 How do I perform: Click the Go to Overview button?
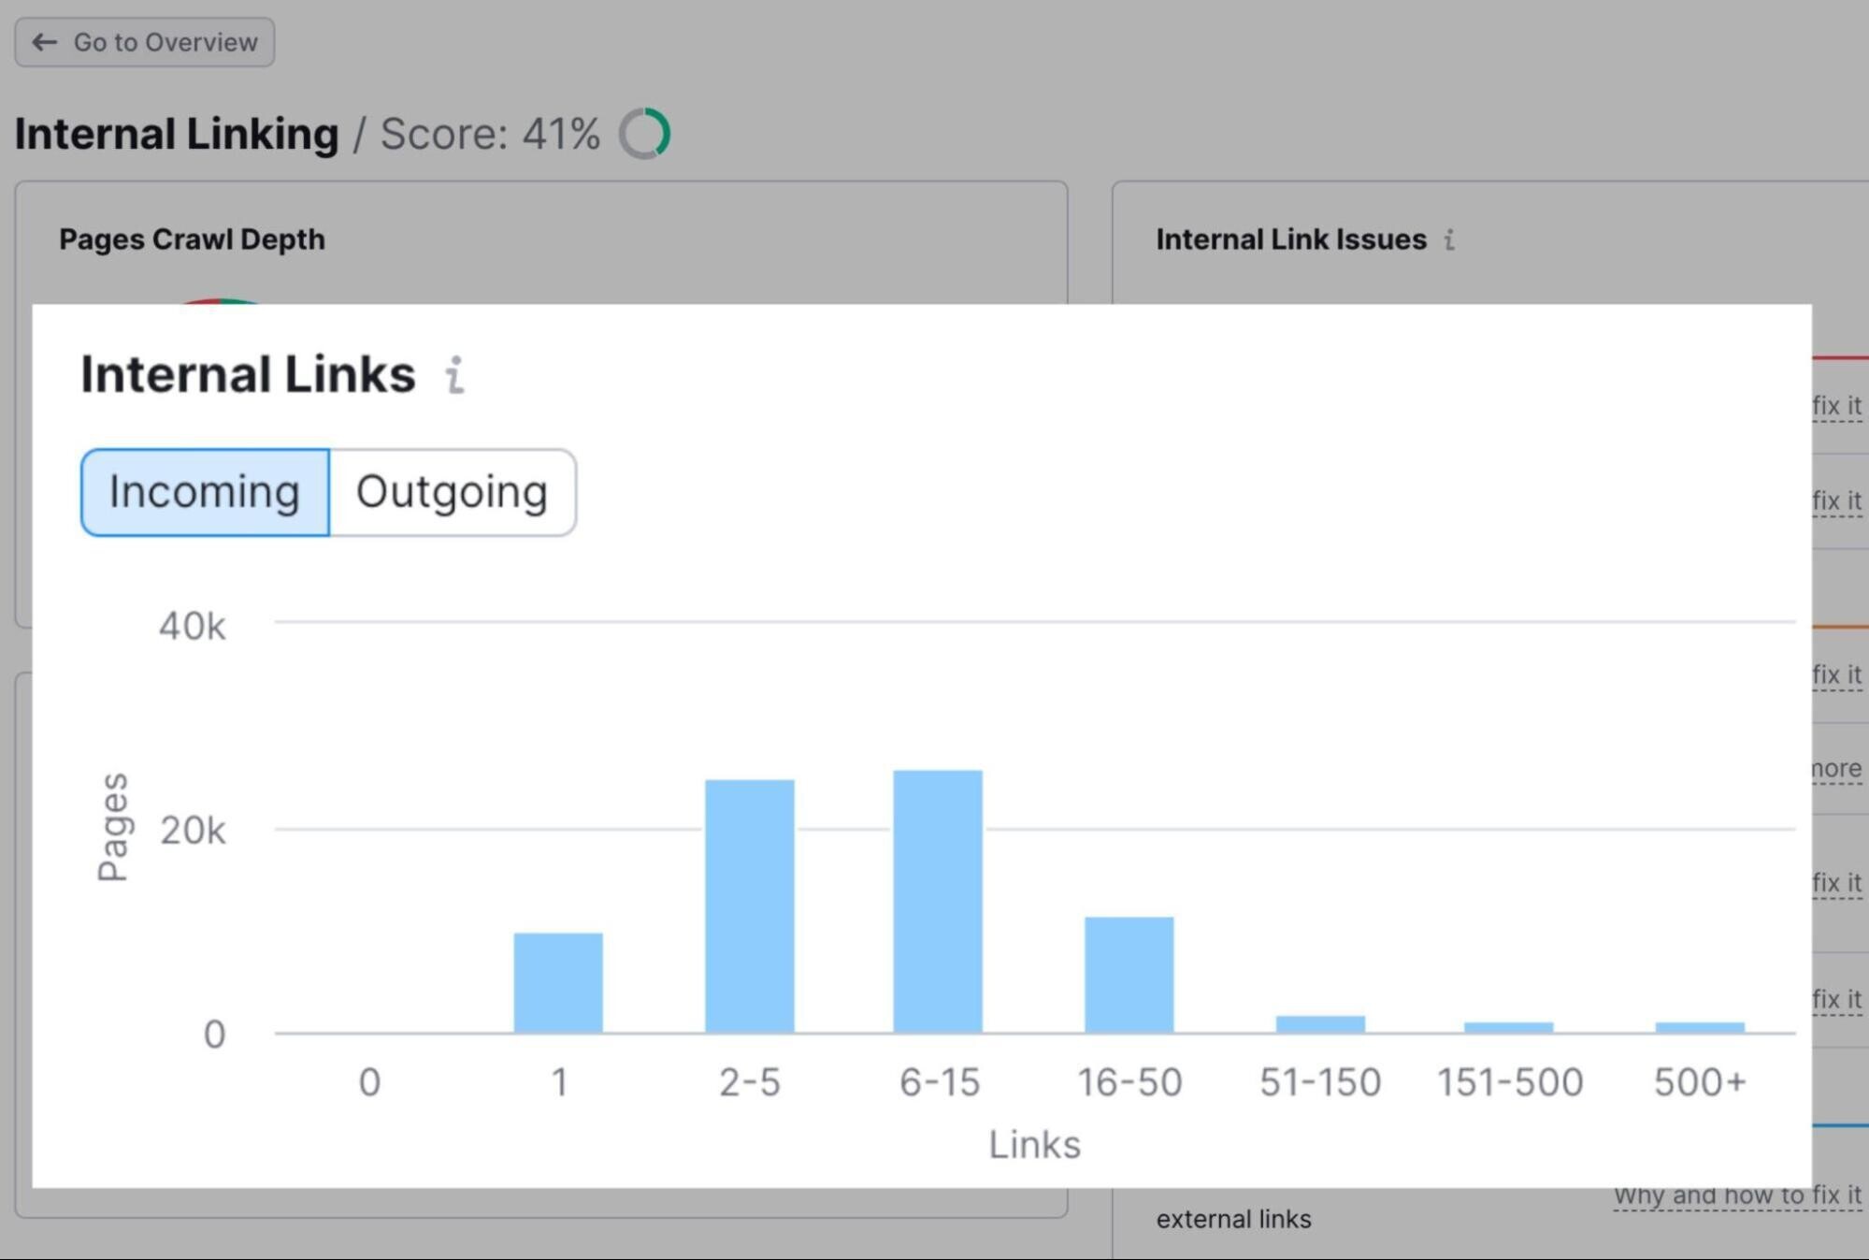click(x=145, y=42)
